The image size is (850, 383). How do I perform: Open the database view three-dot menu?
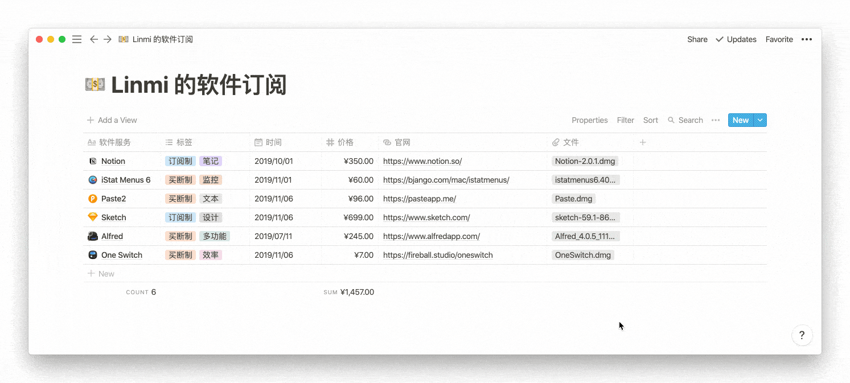pos(716,120)
